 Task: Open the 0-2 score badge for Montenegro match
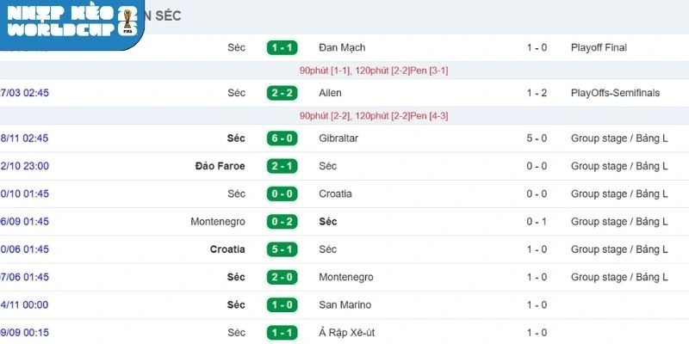coord(282,222)
